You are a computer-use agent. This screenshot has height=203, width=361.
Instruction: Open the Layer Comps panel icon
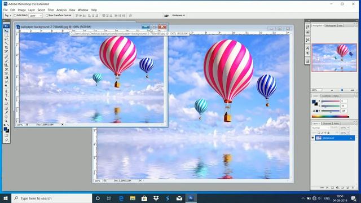307,61
